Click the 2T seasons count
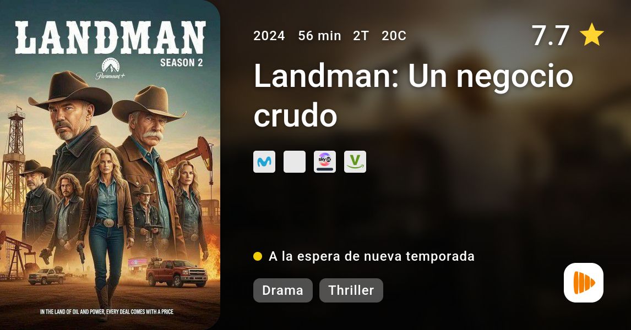 tap(361, 36)
